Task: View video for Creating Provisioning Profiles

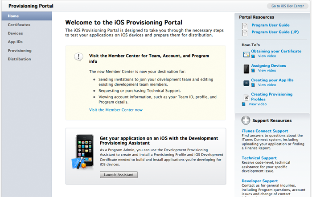Action: tap(258, 104)
